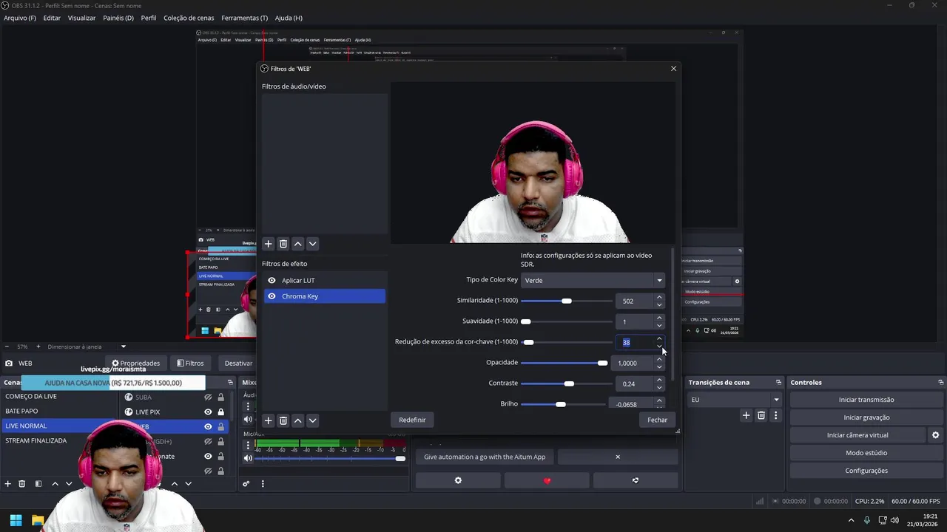Open advanced audio properties gear in mixer
This screenshot has width=947, height=532.
[x=246, y=484]
